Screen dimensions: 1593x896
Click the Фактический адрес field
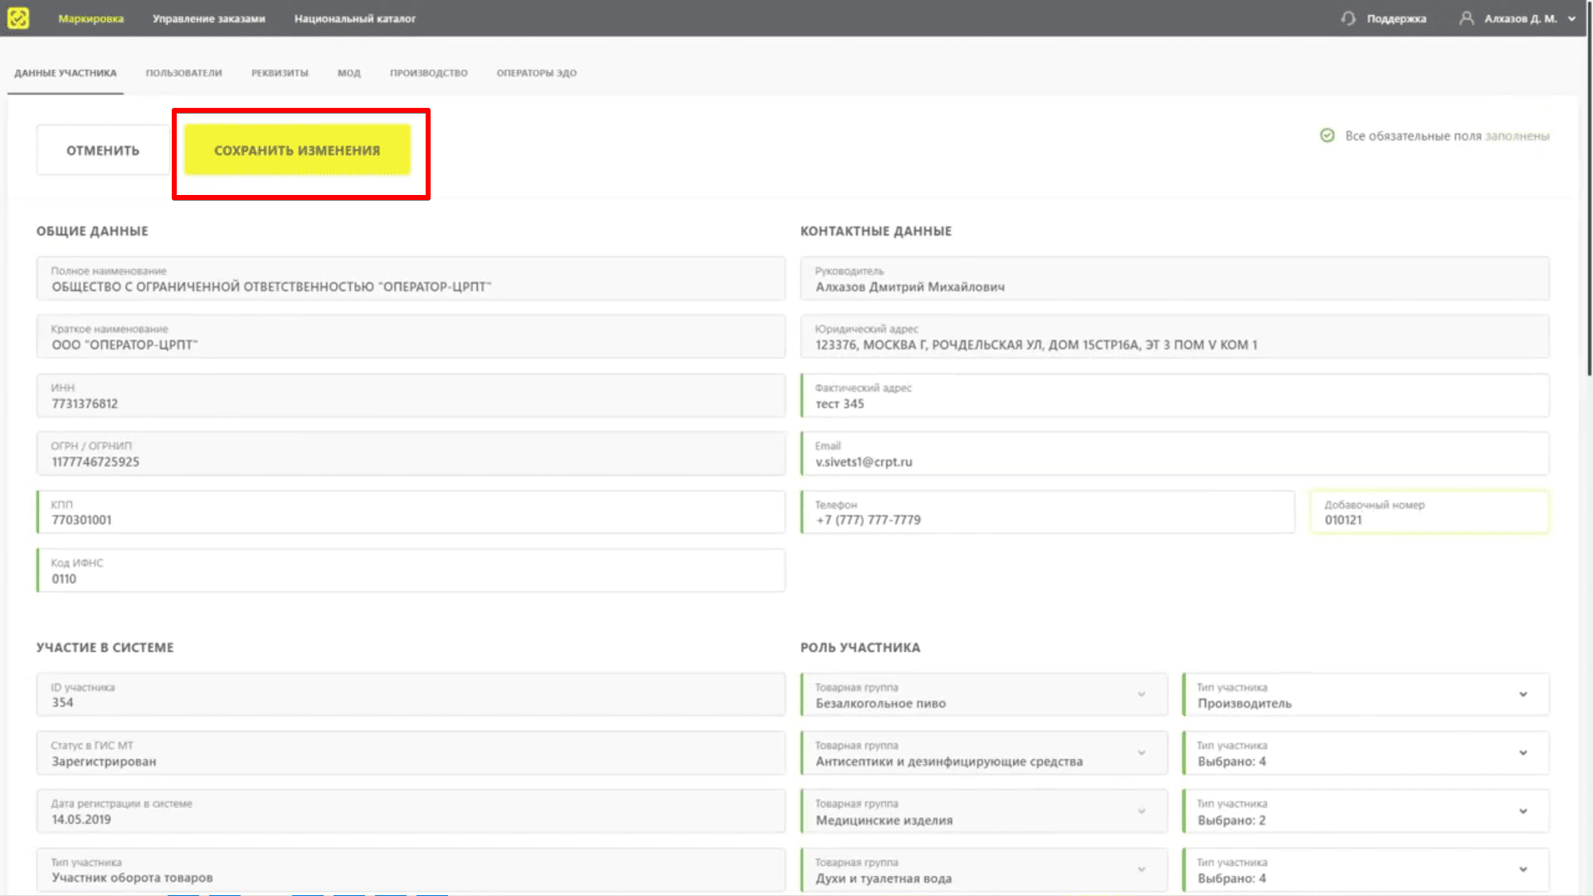point(1175,396)
